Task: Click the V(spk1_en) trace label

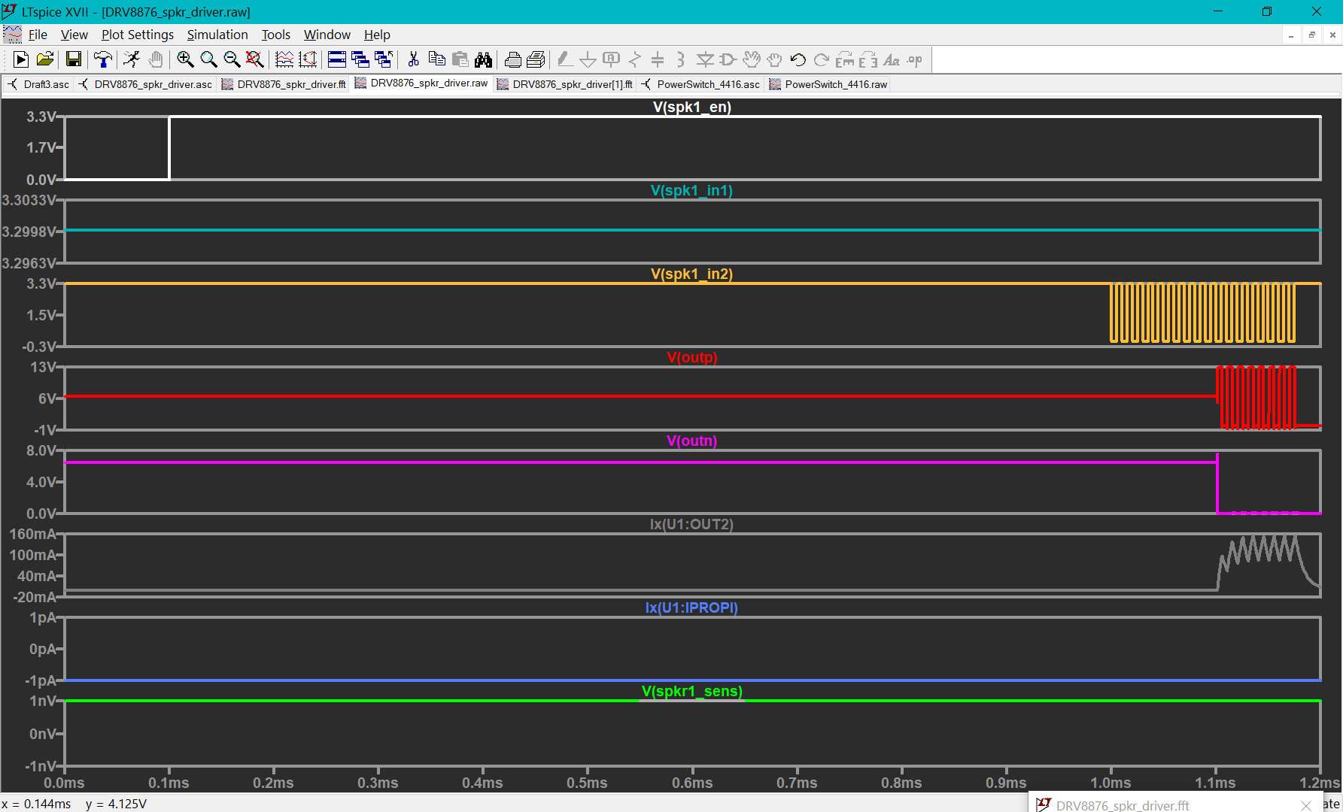Action: tap(692, 107)
